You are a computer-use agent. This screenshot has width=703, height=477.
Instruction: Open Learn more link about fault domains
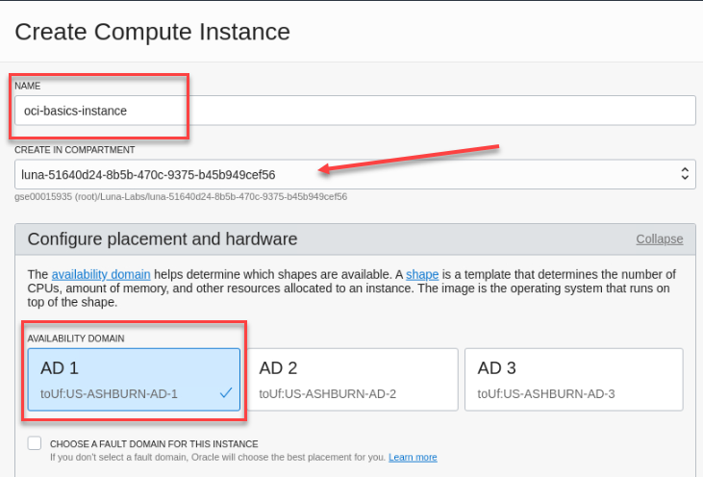coord(413,457)
